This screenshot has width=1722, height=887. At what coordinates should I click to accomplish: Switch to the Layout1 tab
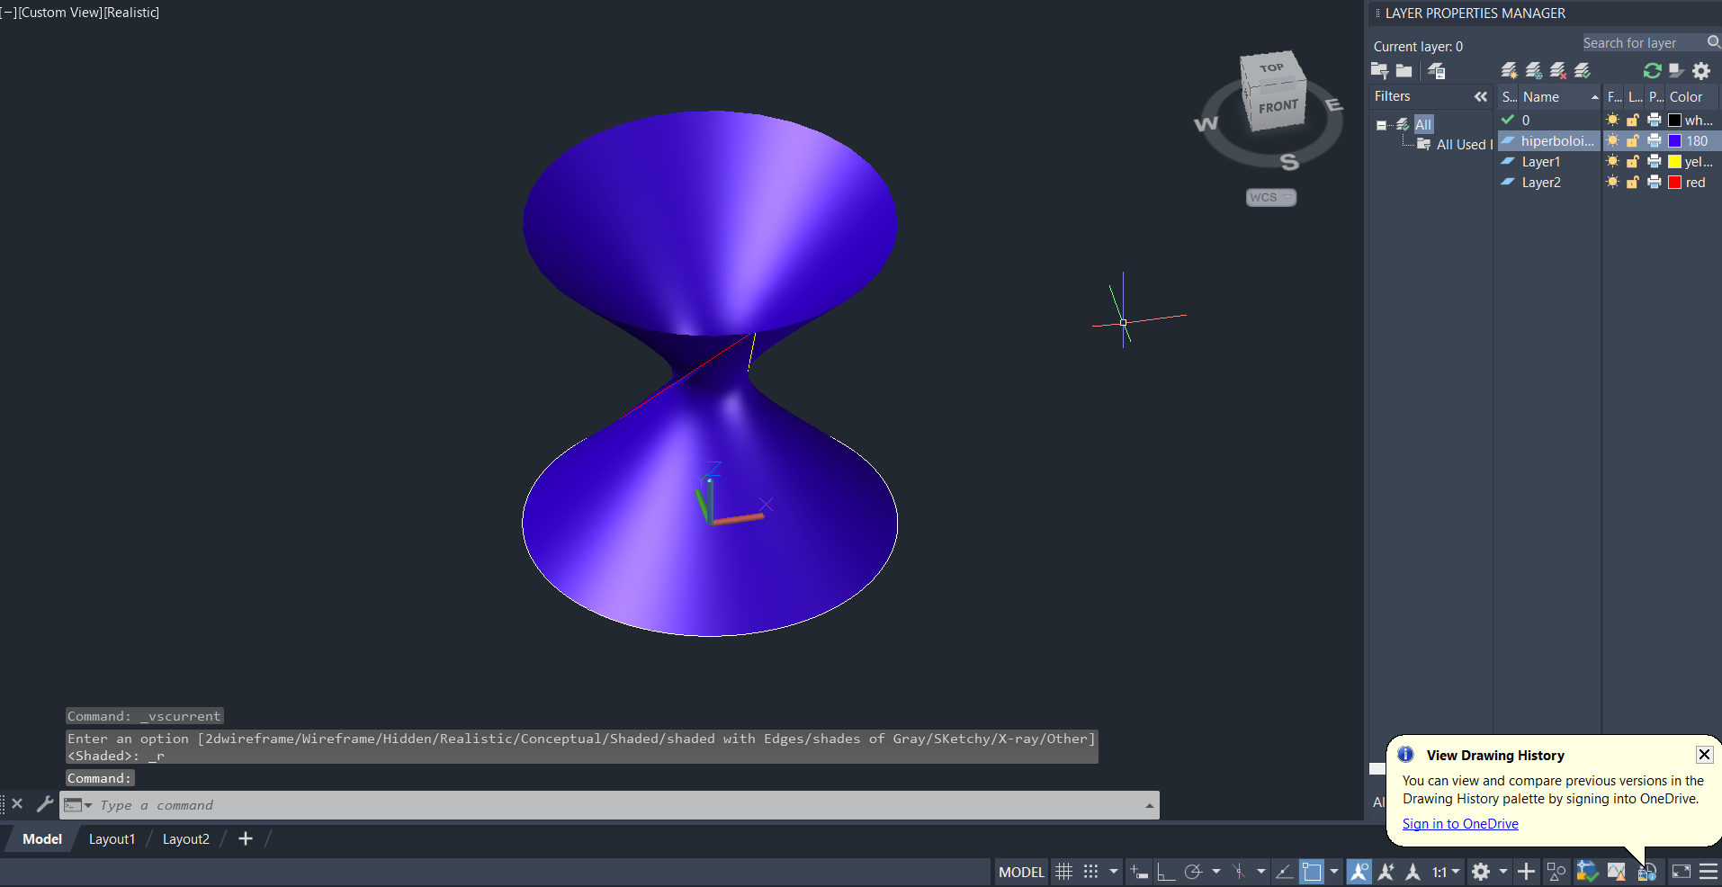coord(112,838)
